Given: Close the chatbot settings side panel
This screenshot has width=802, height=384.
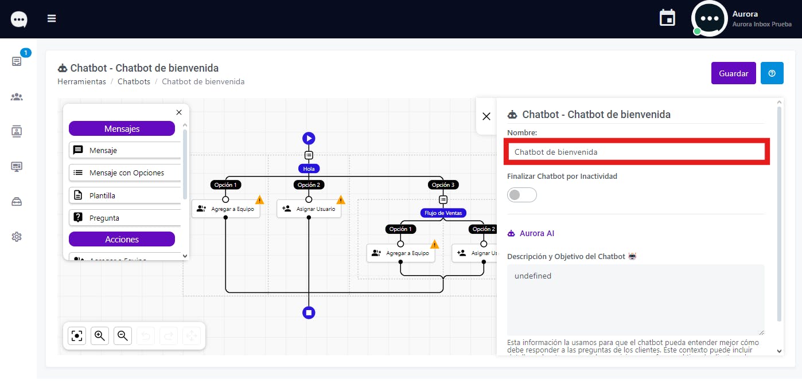Looking at the screenshot, I should 486,116.
